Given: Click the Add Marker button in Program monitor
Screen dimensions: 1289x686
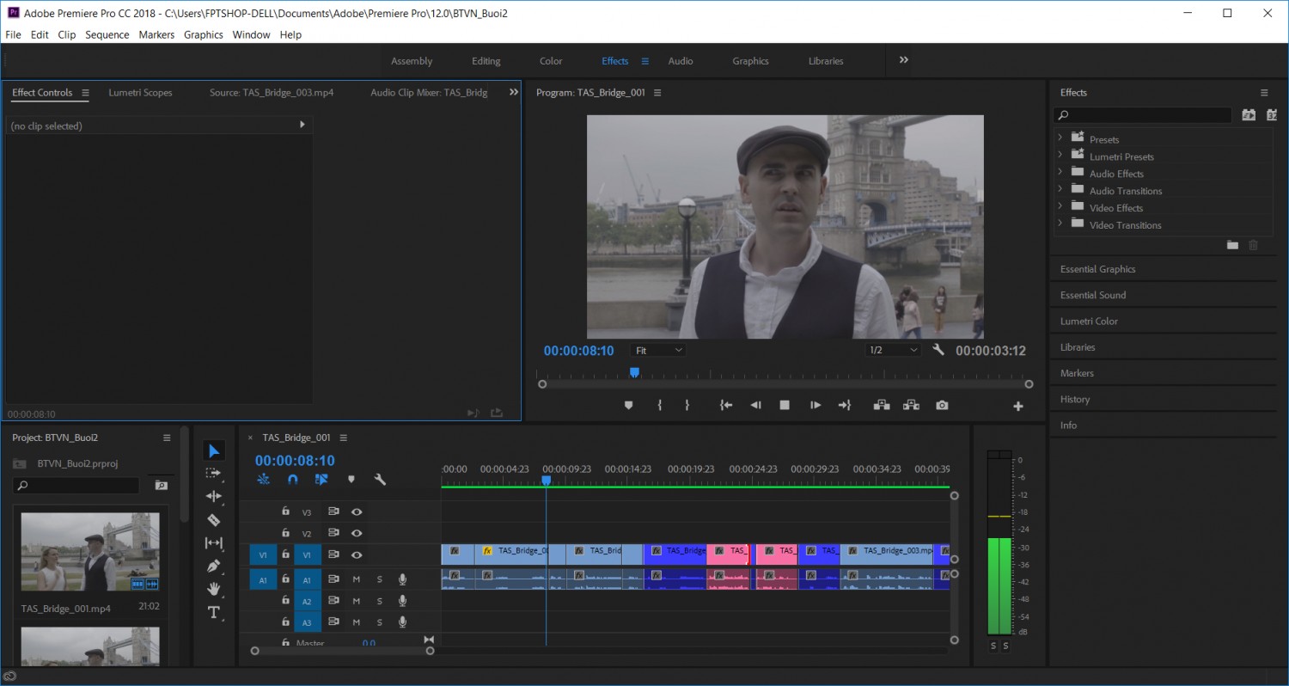Looking at the screenshot, I should pyautogui.click(x=628, y=405).
